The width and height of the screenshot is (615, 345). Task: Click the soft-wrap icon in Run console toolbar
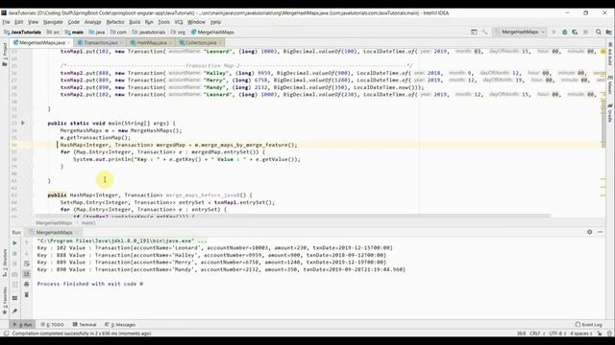click(x=27, y=264)
